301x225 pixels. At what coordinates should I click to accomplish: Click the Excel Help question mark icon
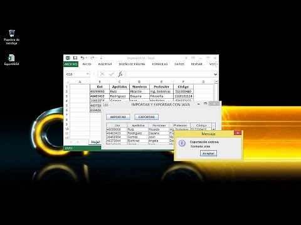[186, 58]
